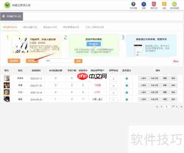The image size is (184, 153).
Task: Click the first action button in the second row
Action: [143, 85]
